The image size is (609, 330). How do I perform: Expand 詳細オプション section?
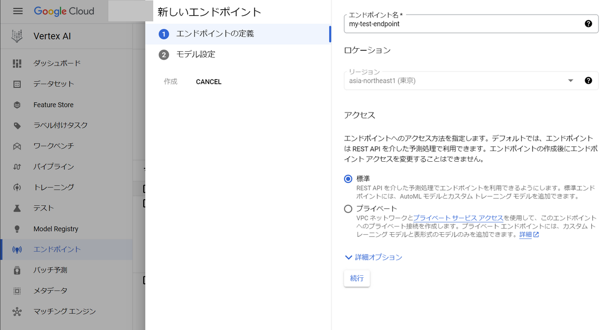[374, 258]
